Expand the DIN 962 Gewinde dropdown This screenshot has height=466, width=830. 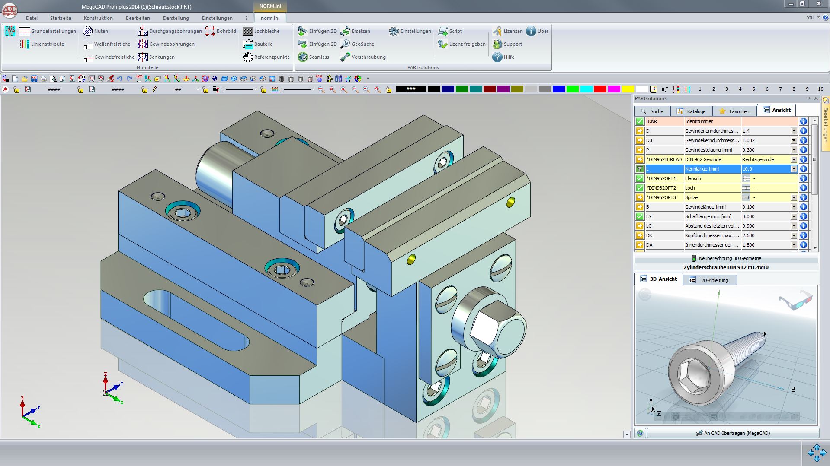pos(794,159)
